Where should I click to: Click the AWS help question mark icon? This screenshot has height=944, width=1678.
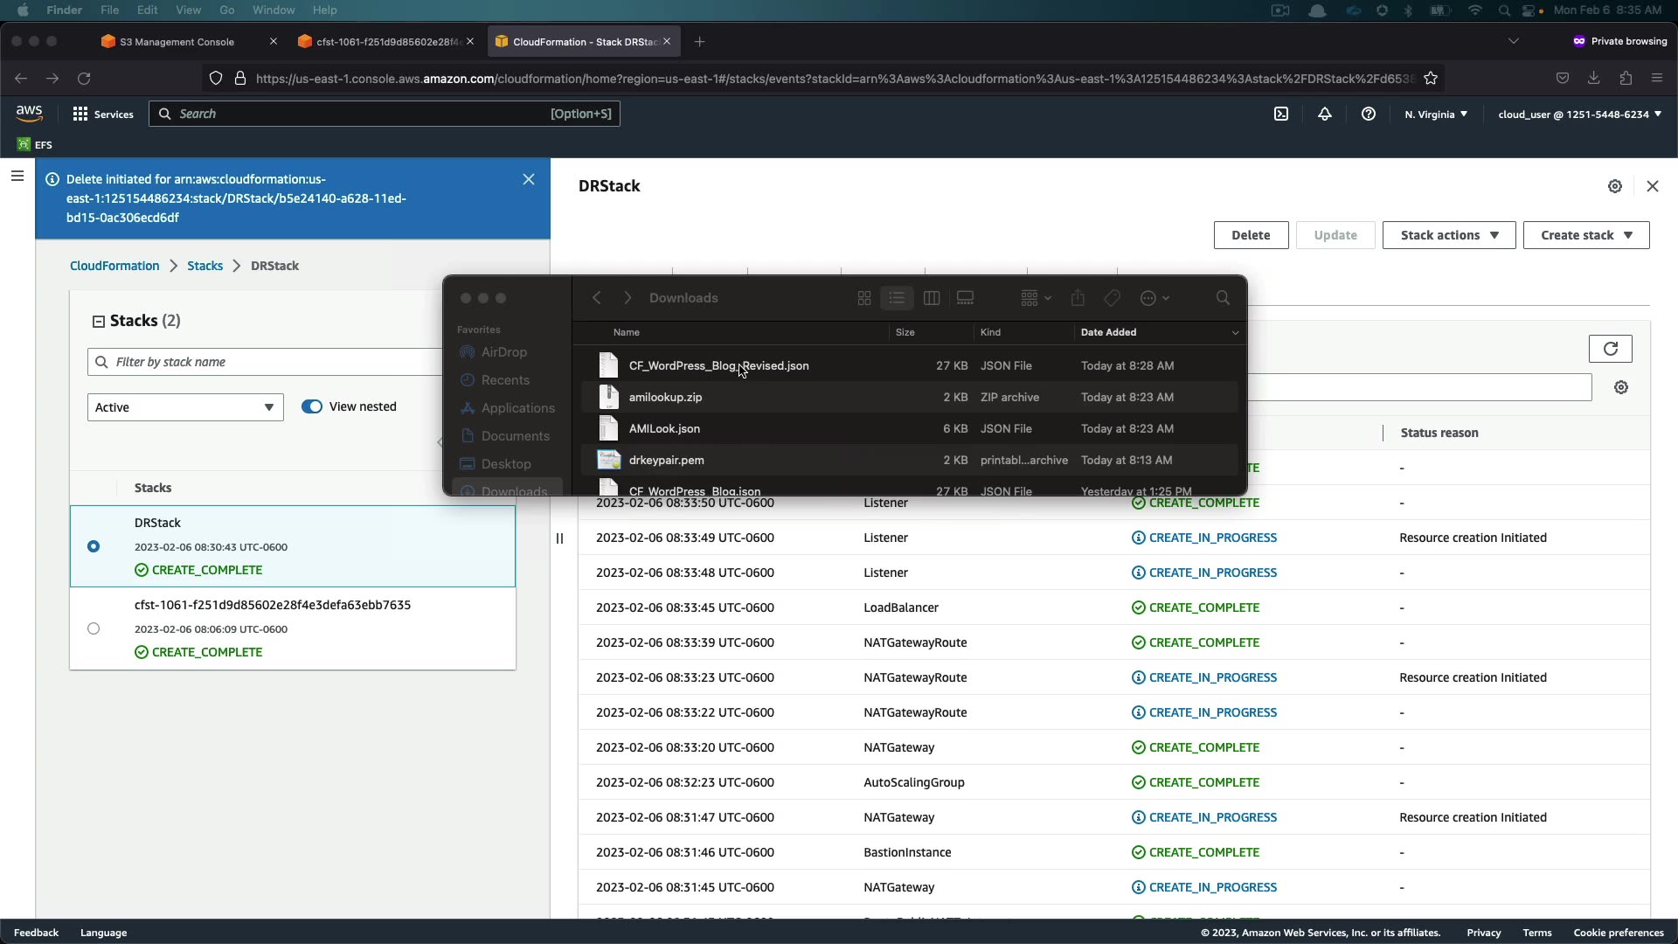pyautogui.click(x=1369, y=114)
